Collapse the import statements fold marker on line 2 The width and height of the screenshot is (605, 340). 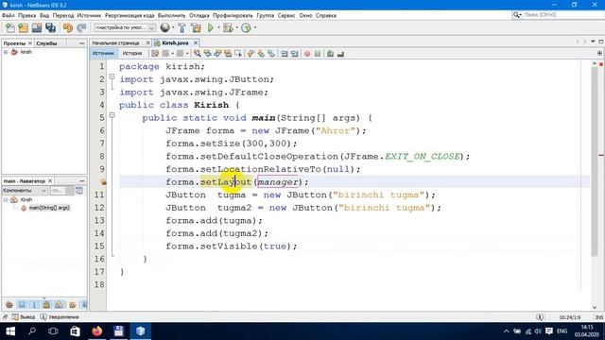click(x=112, y=76)
